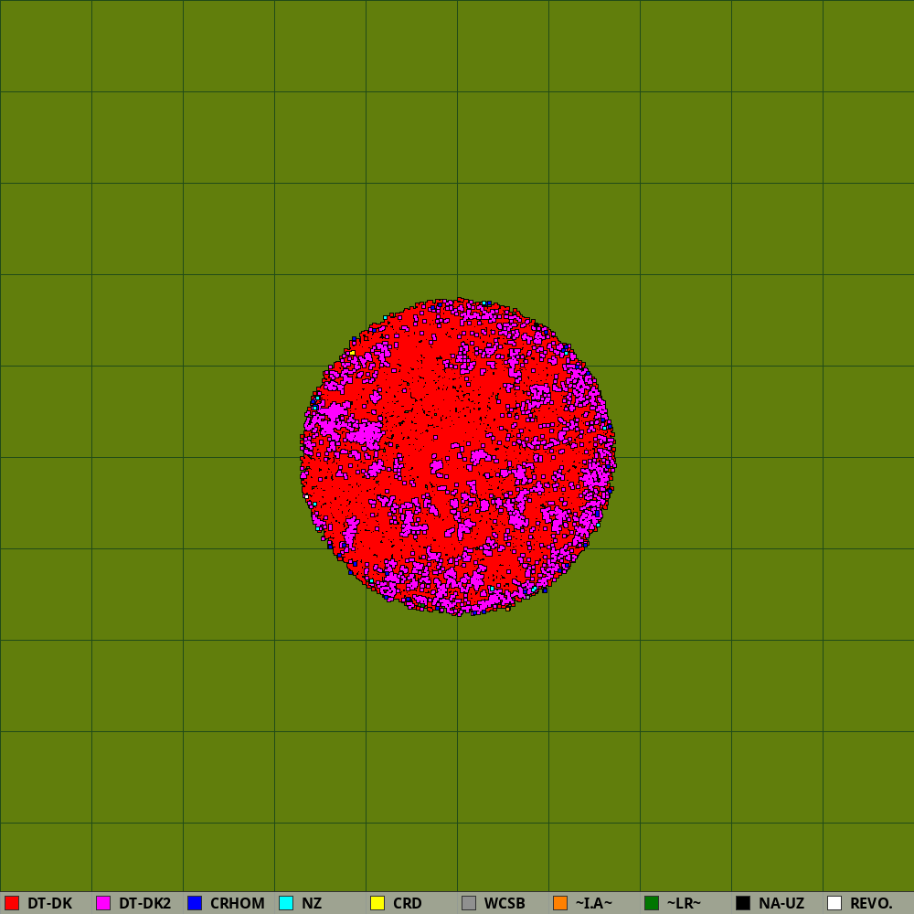Click the cyan NZ legend swatch

pos(286,903)
